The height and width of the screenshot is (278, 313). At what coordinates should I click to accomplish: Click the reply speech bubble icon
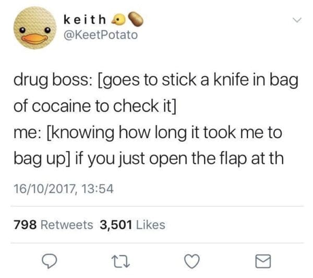50,261
